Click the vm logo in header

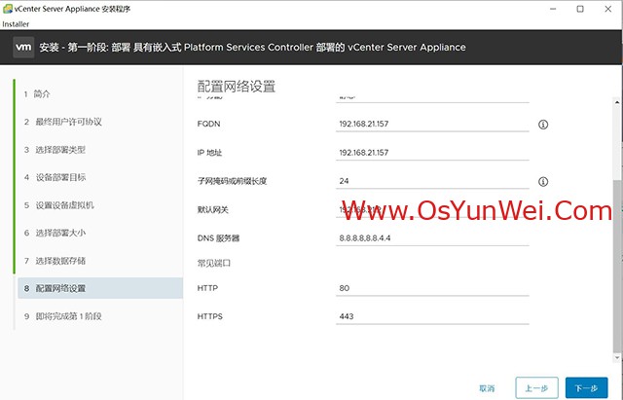click(23, 48)
